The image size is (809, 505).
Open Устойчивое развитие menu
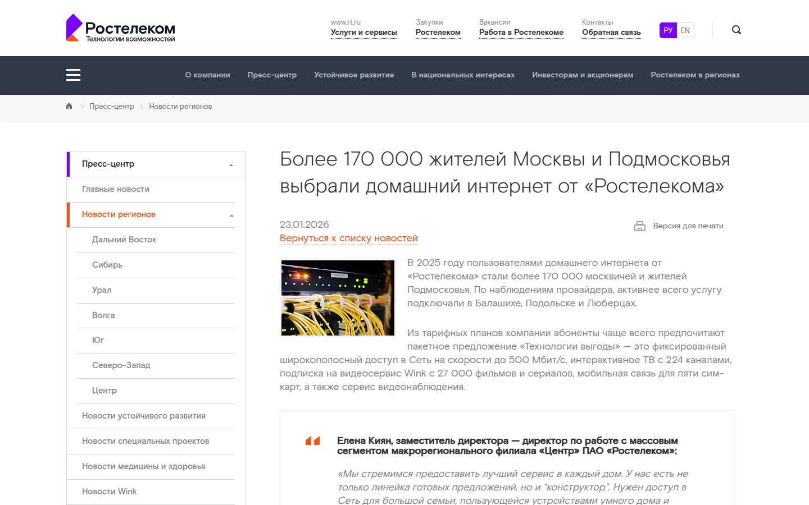click(x=354, y=75)
